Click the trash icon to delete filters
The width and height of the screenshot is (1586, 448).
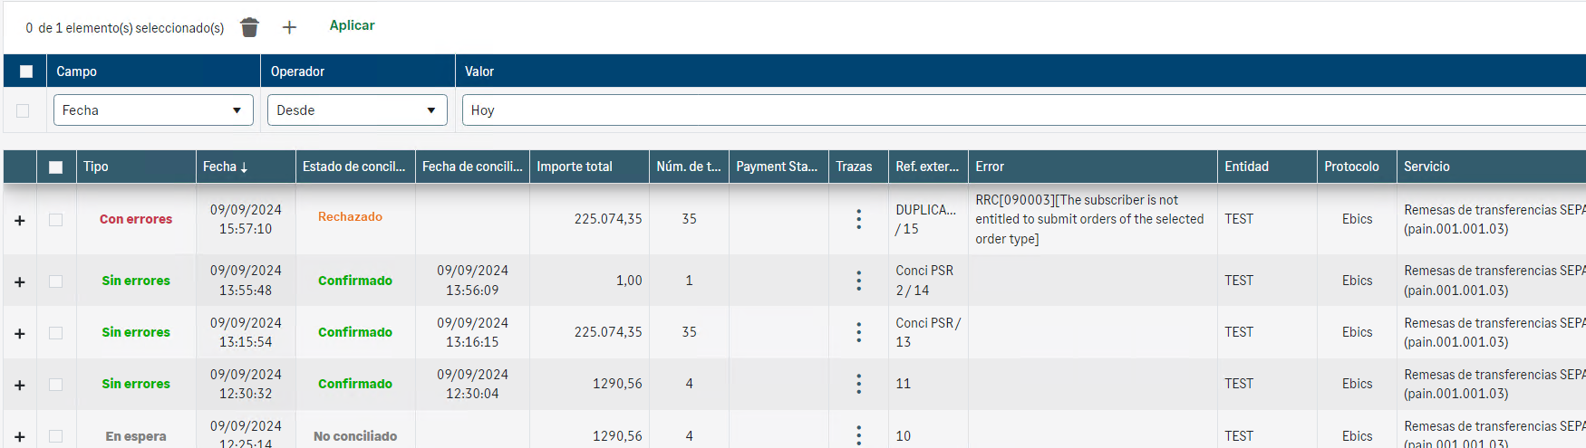249,28
